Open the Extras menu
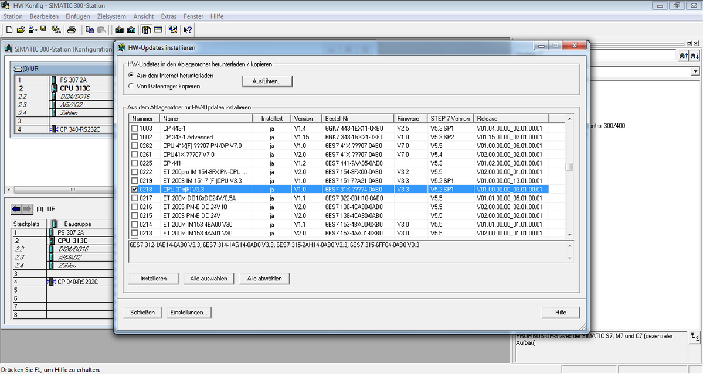 coord(168,16)
